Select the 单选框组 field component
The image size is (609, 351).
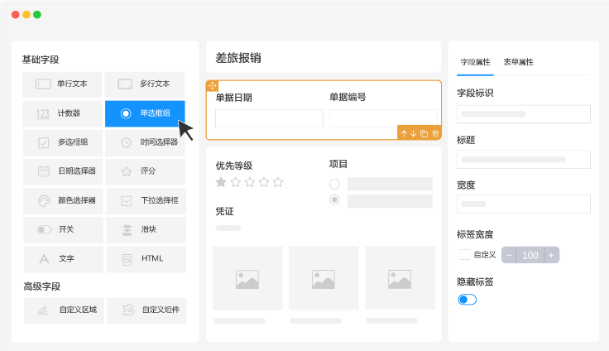click(145, 113)
